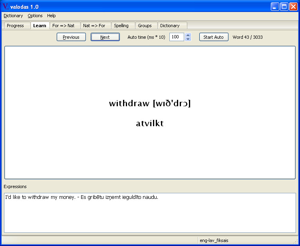Click the valodas app icon in title bar

point(6,7)
